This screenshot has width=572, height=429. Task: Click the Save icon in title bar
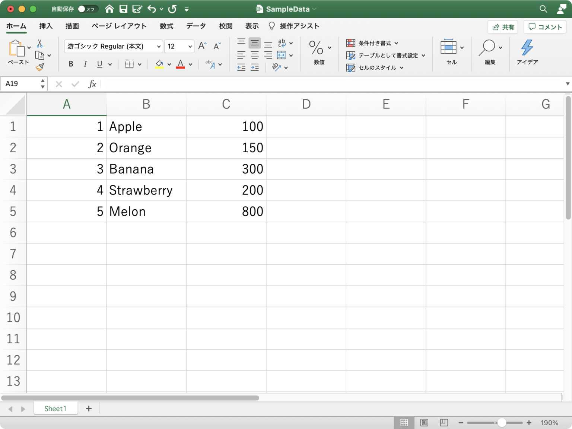[123, 9]
